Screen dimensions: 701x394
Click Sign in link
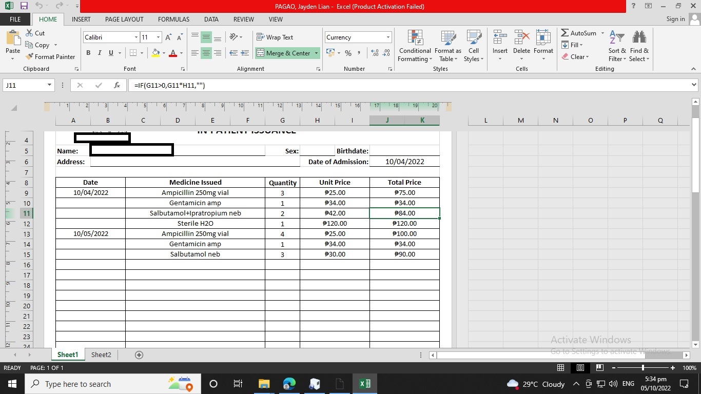click(675, 19)
